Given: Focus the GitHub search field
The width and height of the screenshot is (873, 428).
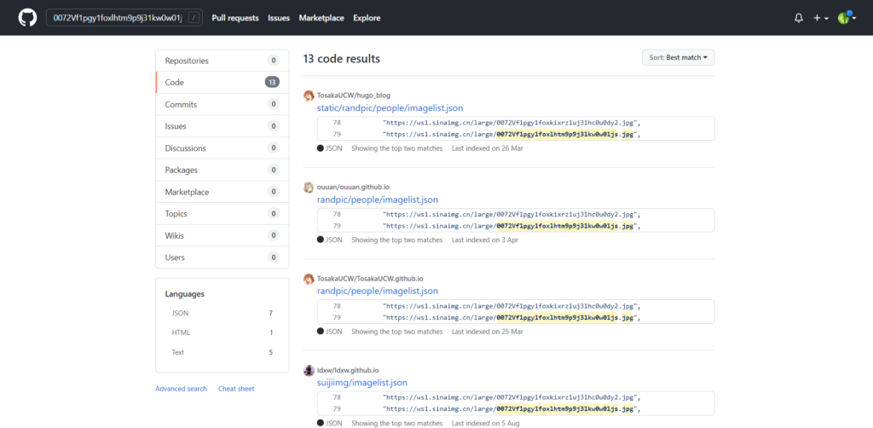Looking at the screenshot, I should click(x=124, y=18).
